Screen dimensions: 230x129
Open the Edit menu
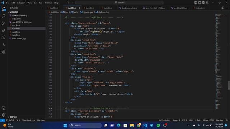[13, 3]
